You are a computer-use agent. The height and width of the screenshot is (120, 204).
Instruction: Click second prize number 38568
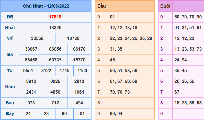click(37, 38)
